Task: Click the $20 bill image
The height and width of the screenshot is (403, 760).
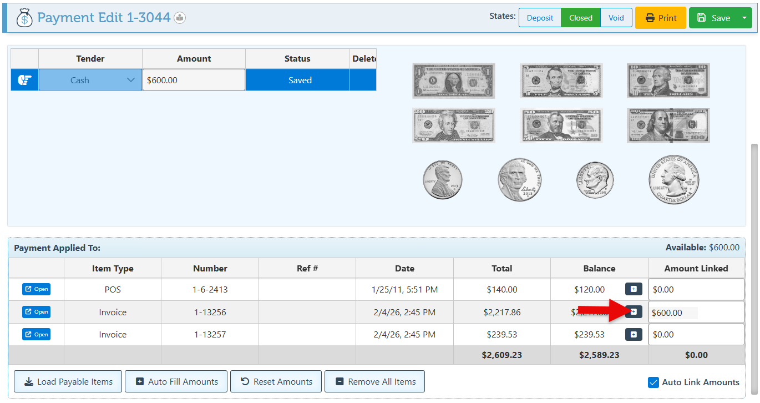Action: pyautogui.click(x=453, y=125)
